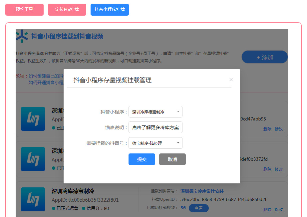Click the 深圳冷库德宝制冷 title in third card
The width and height of the screenshot is (307, 217).
[73, 191]
